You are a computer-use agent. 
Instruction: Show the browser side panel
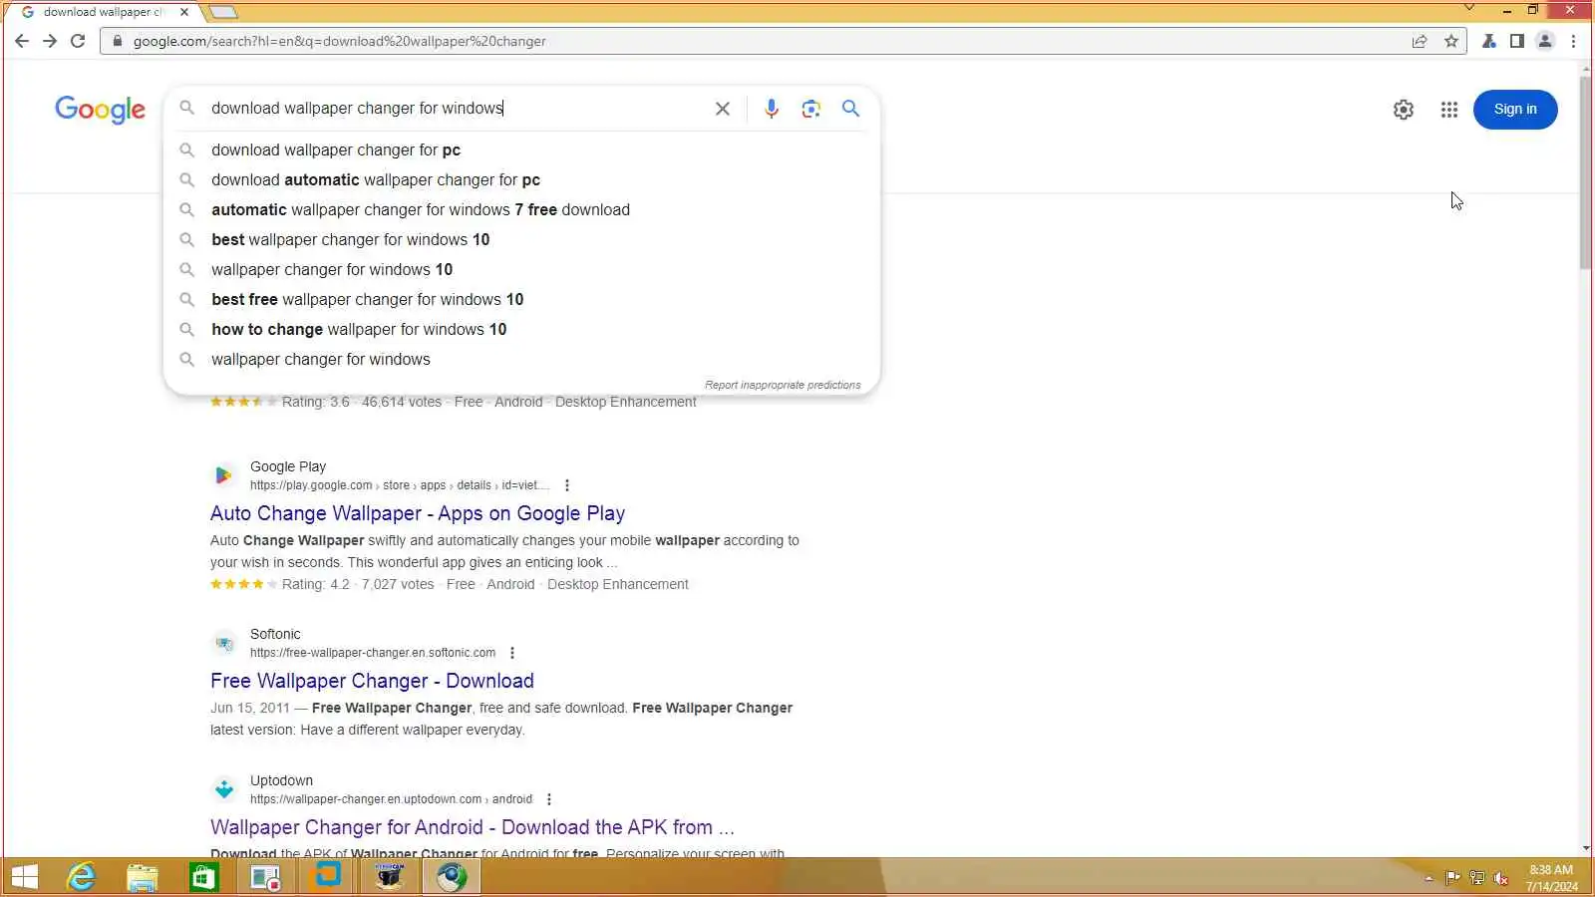click(1516, 41)
